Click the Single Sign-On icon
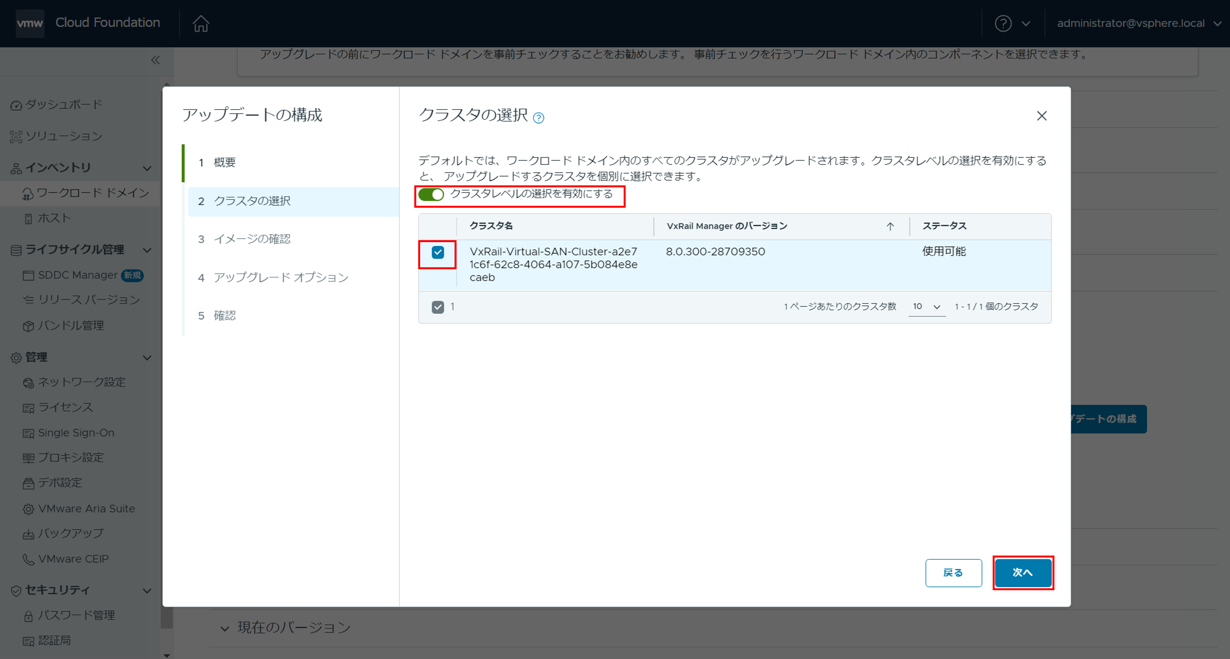Screen dimensions: 1230x659 pyautogui.click(x=28, y=433)
